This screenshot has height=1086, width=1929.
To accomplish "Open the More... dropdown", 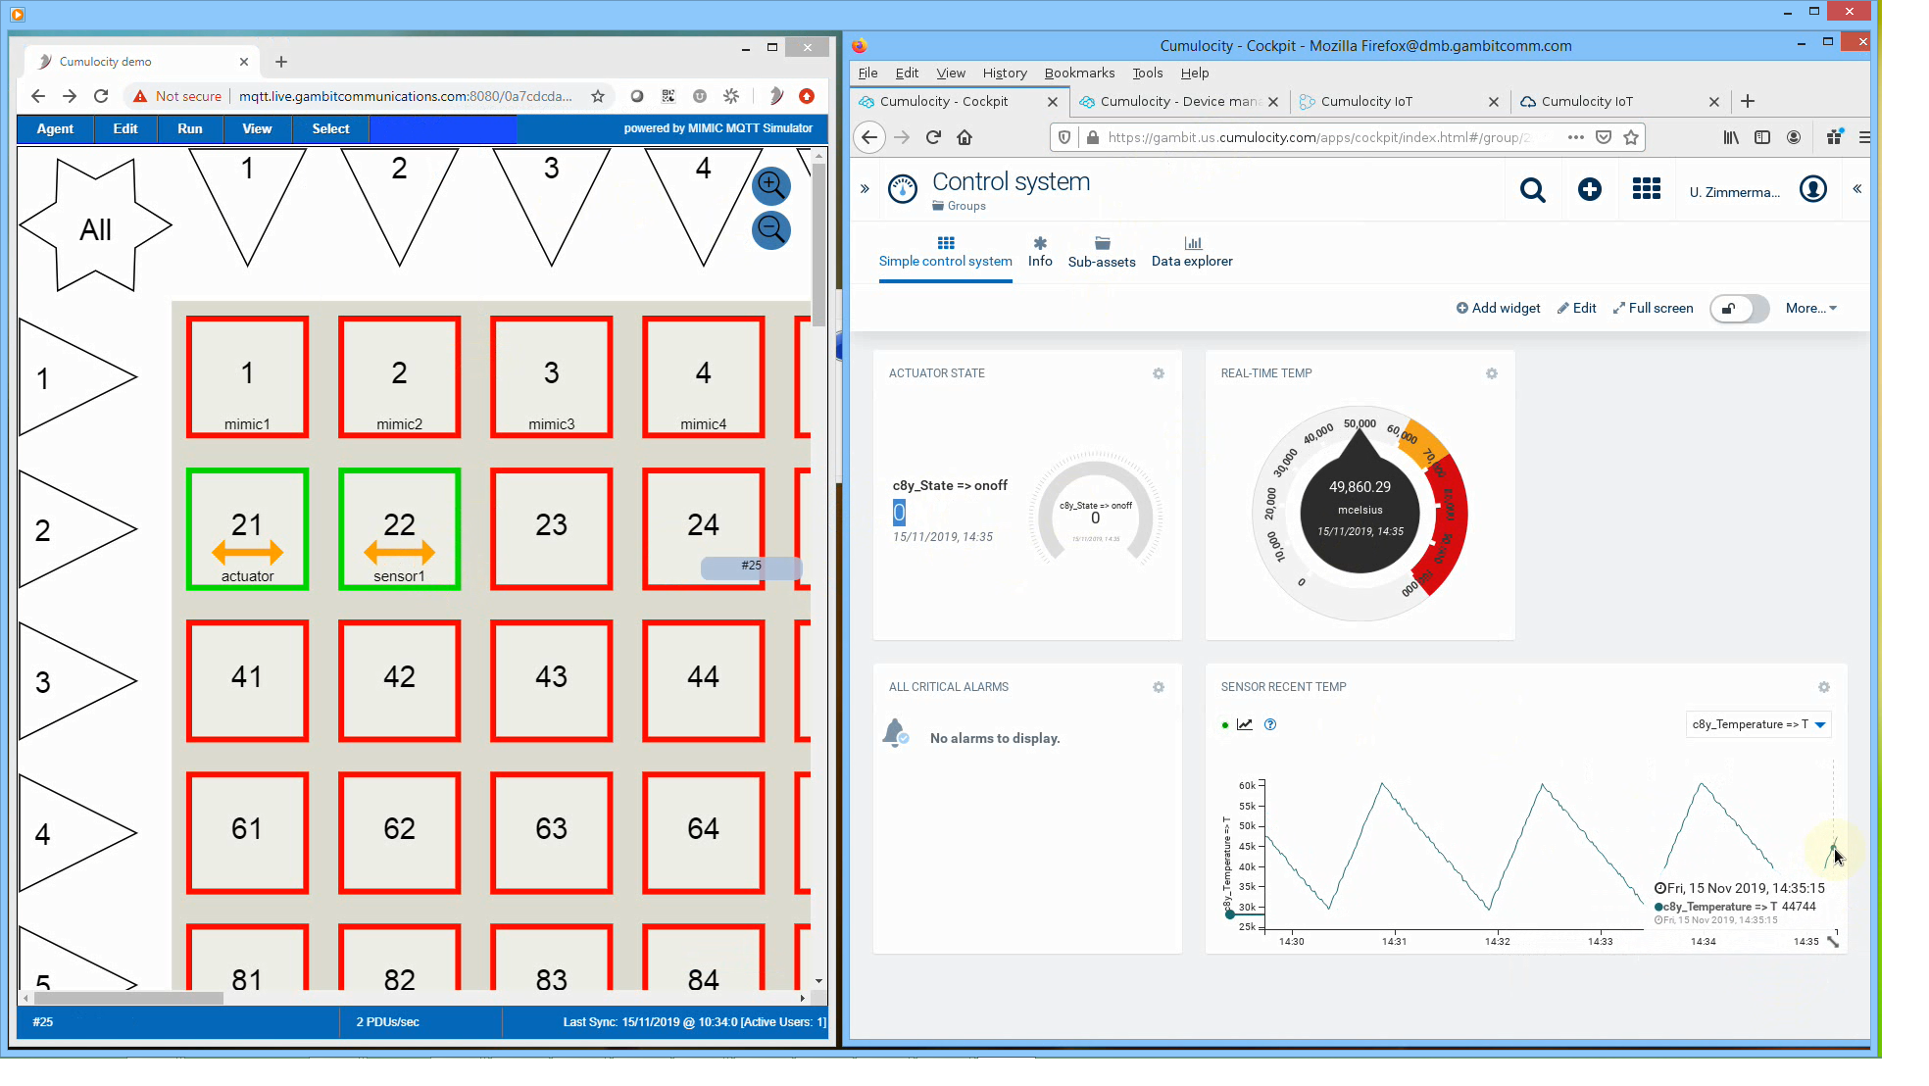I will pos(1811,309).
